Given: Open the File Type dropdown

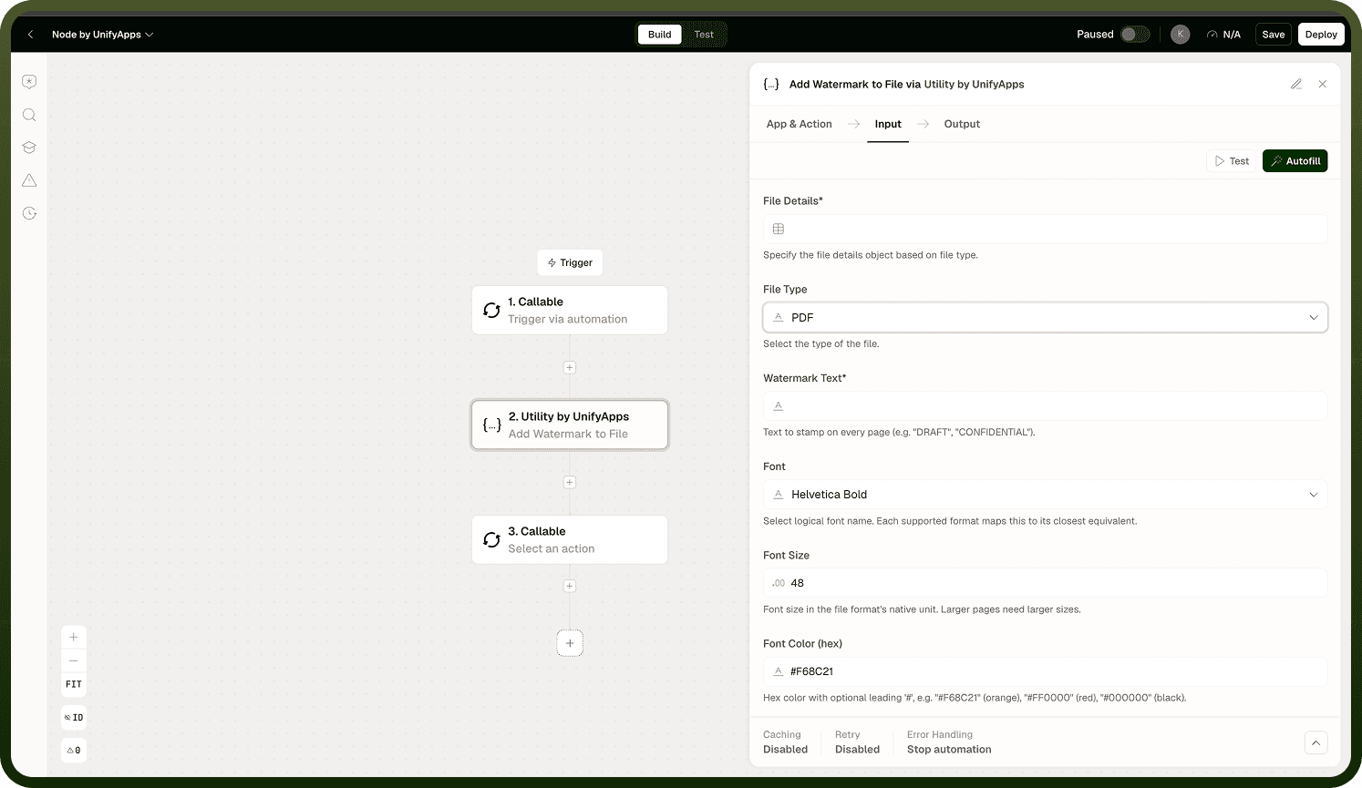Looking at the screenshot, I should [1045, 318].
